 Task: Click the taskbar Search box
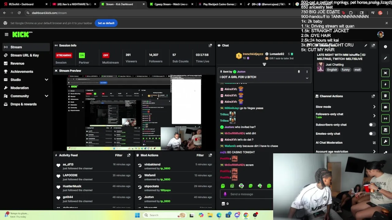(x=164, y=215)
